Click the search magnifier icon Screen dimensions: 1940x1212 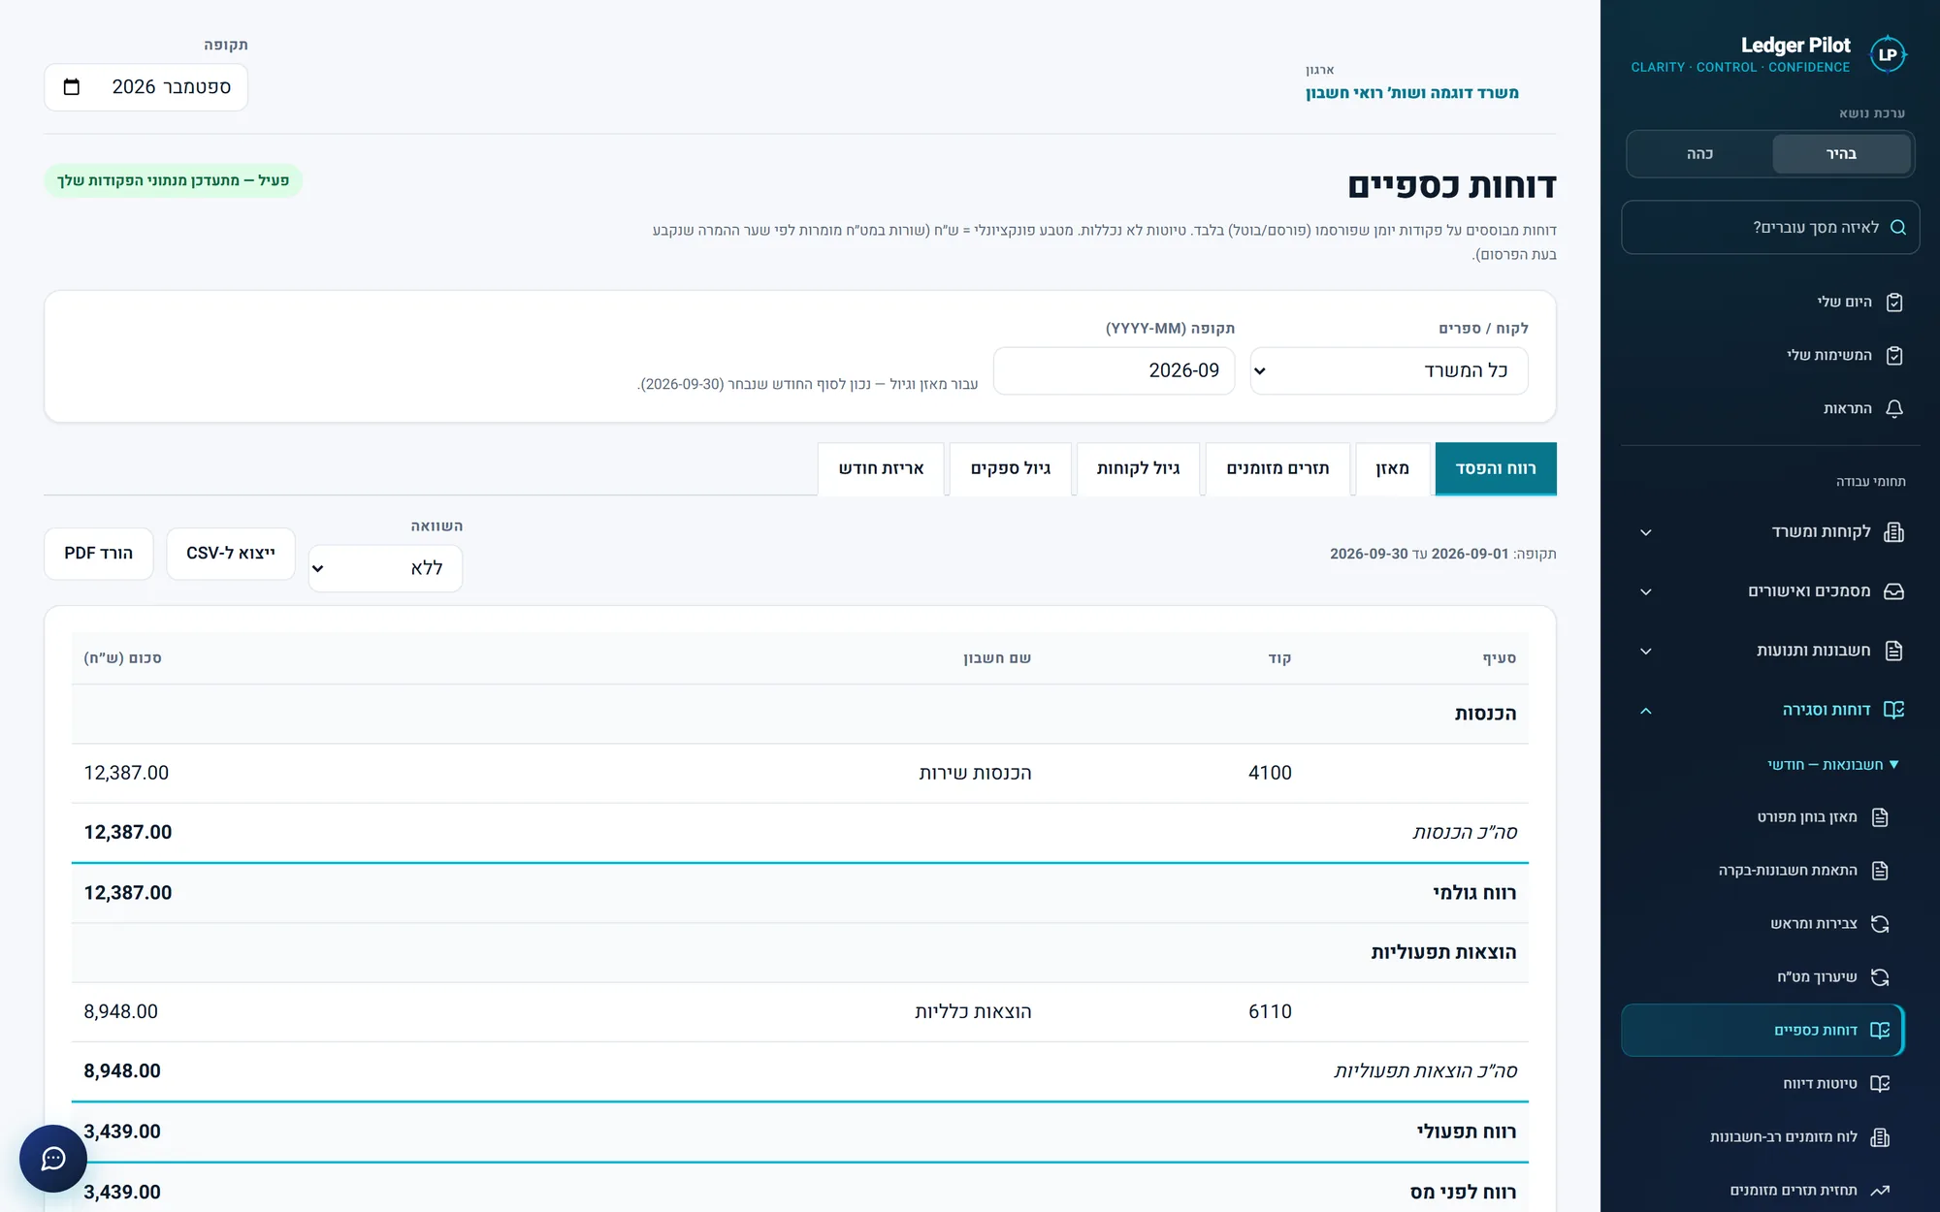[x=1898, y=228]
